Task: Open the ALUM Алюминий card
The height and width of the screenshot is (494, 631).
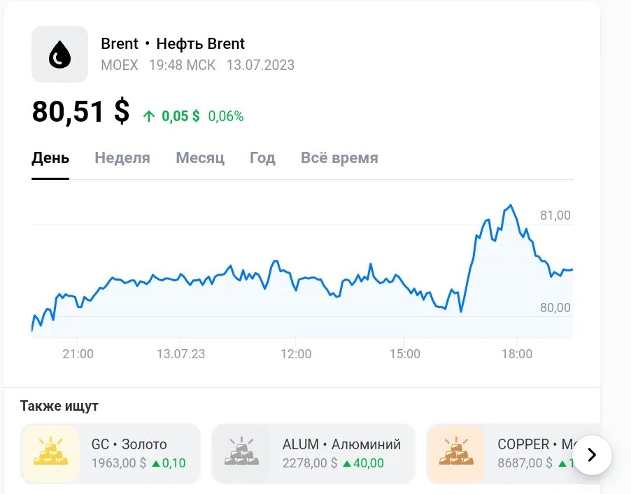Action: tap(313, 453)
